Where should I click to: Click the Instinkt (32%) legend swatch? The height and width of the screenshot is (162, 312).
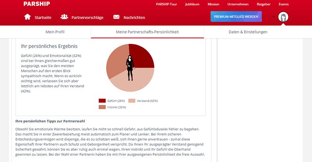(x=102, y=107)
